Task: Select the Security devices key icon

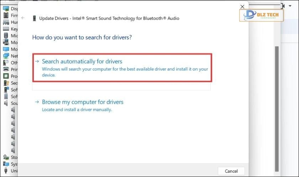Action: pos(6,83)
